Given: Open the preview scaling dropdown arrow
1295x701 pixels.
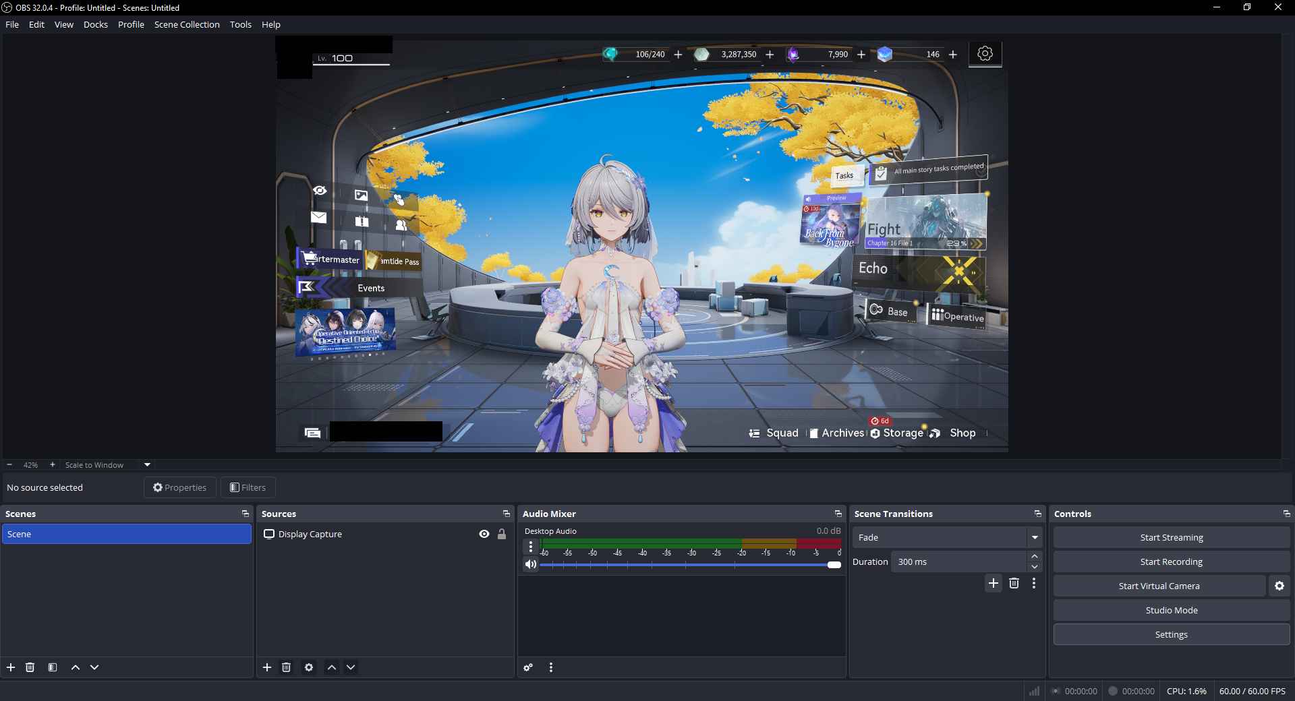Looking at the screenshot, I should [x=147, y=465].
